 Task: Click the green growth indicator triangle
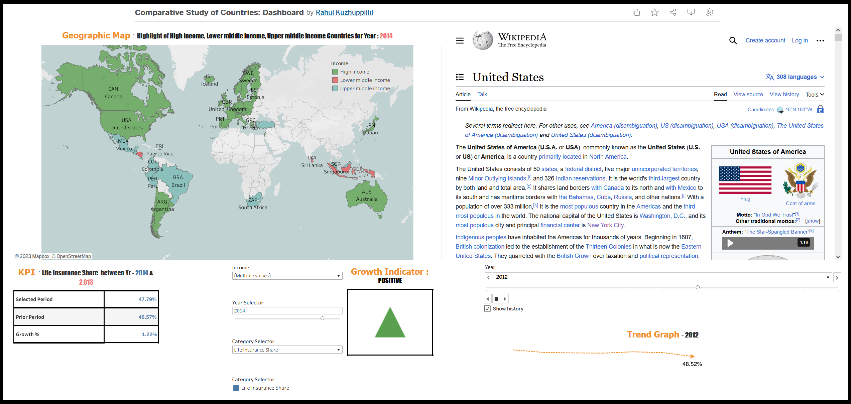pyautogui.click(x=390, y=322)
